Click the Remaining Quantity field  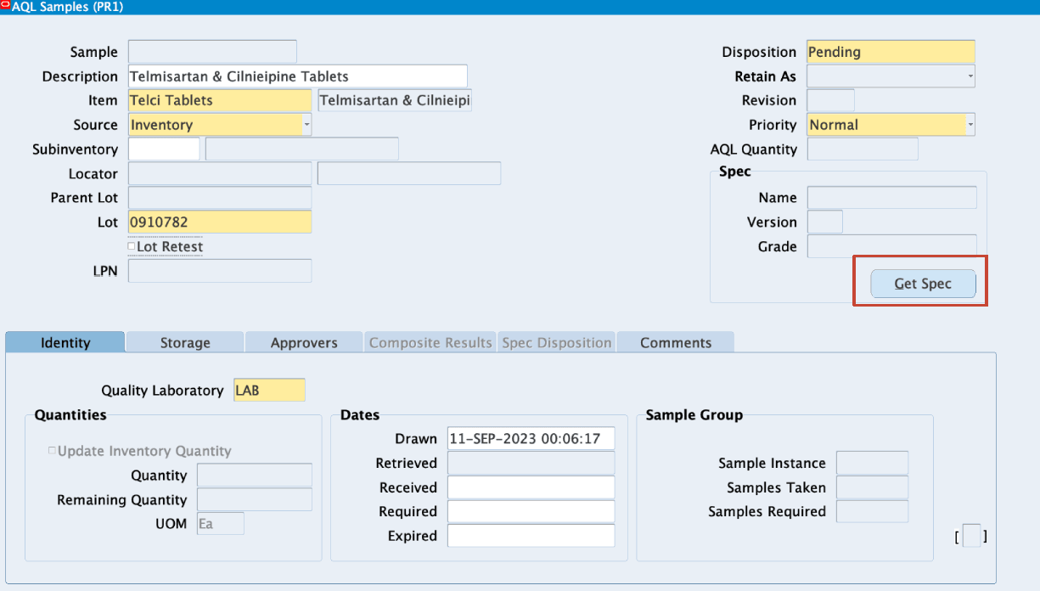(255, 499)
